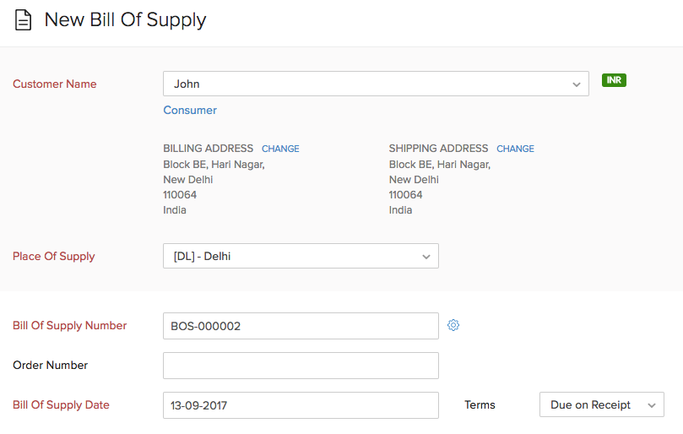Click into the Order Number field

click(301, 366)
